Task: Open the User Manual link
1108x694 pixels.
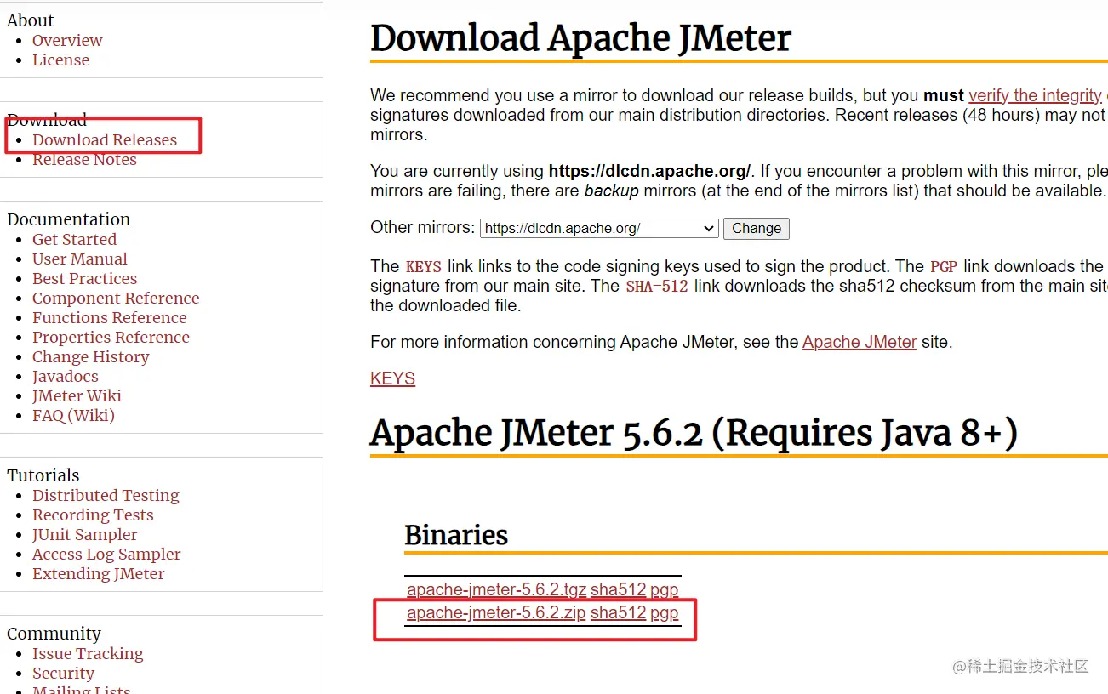Action: click(x=80, y=259)
